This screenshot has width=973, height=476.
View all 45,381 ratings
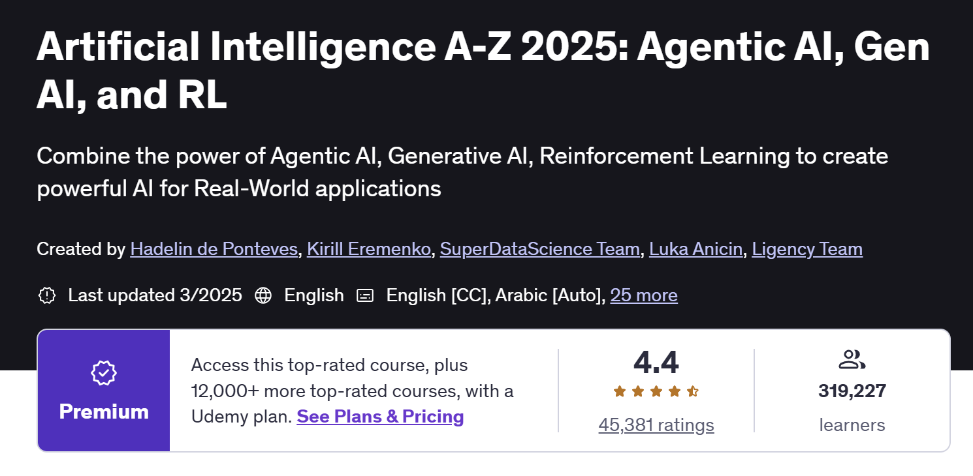656,424
